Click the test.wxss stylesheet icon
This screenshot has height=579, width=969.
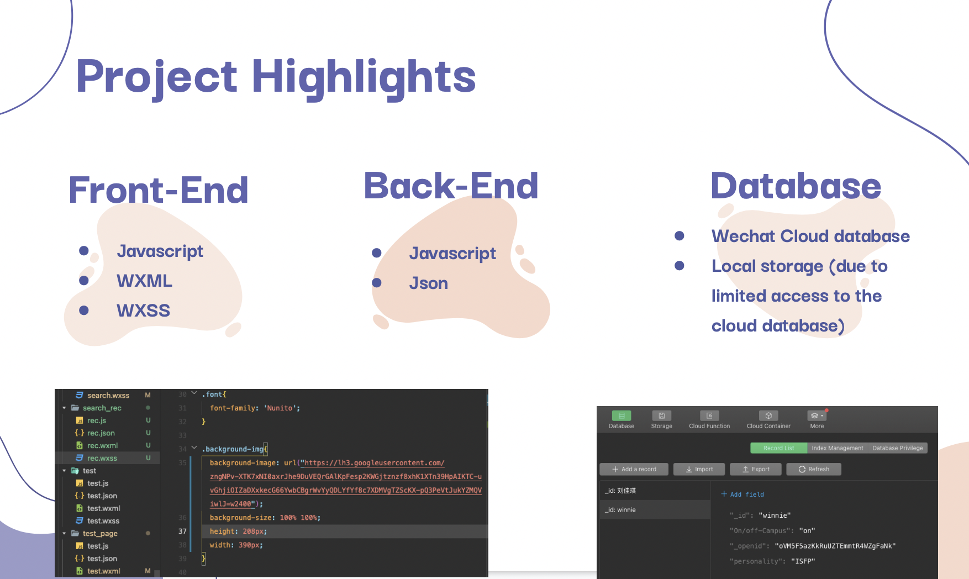80,521
